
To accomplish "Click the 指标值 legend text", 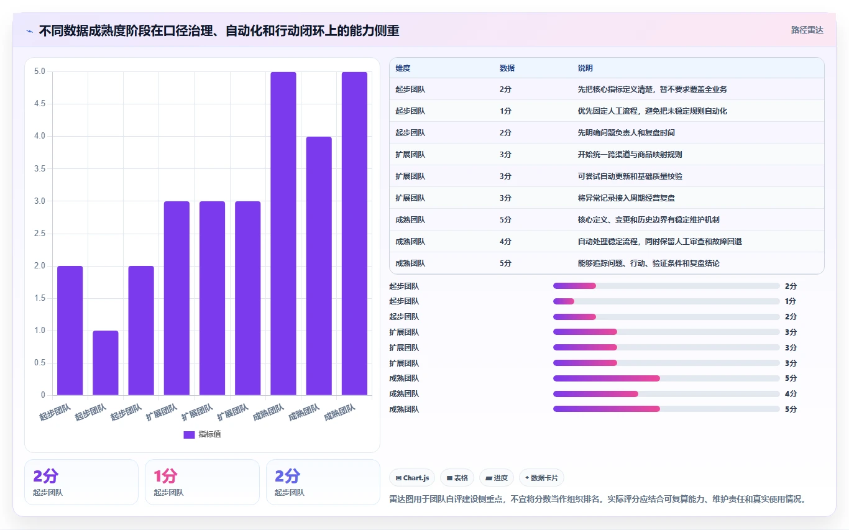I will pos(209,434).
